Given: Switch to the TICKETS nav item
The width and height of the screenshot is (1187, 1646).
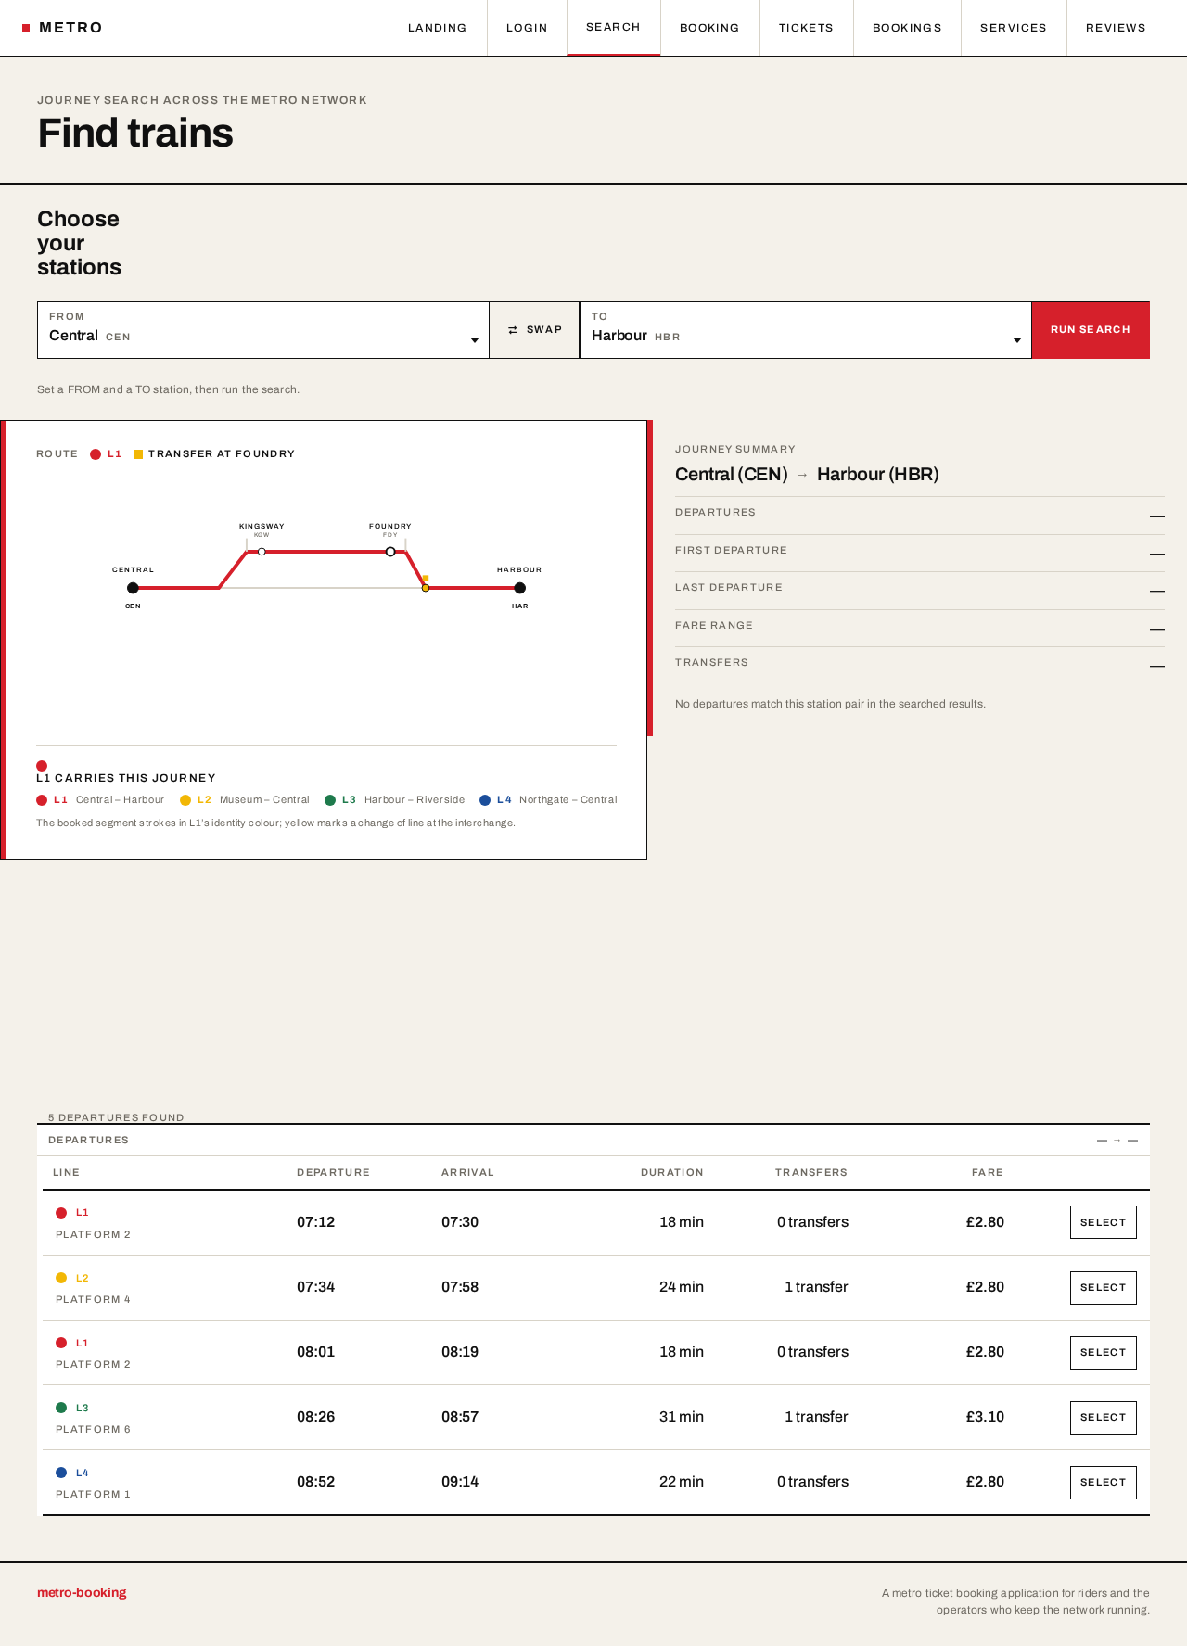Looking at the screenshot, I should click(x=806, y=28).
